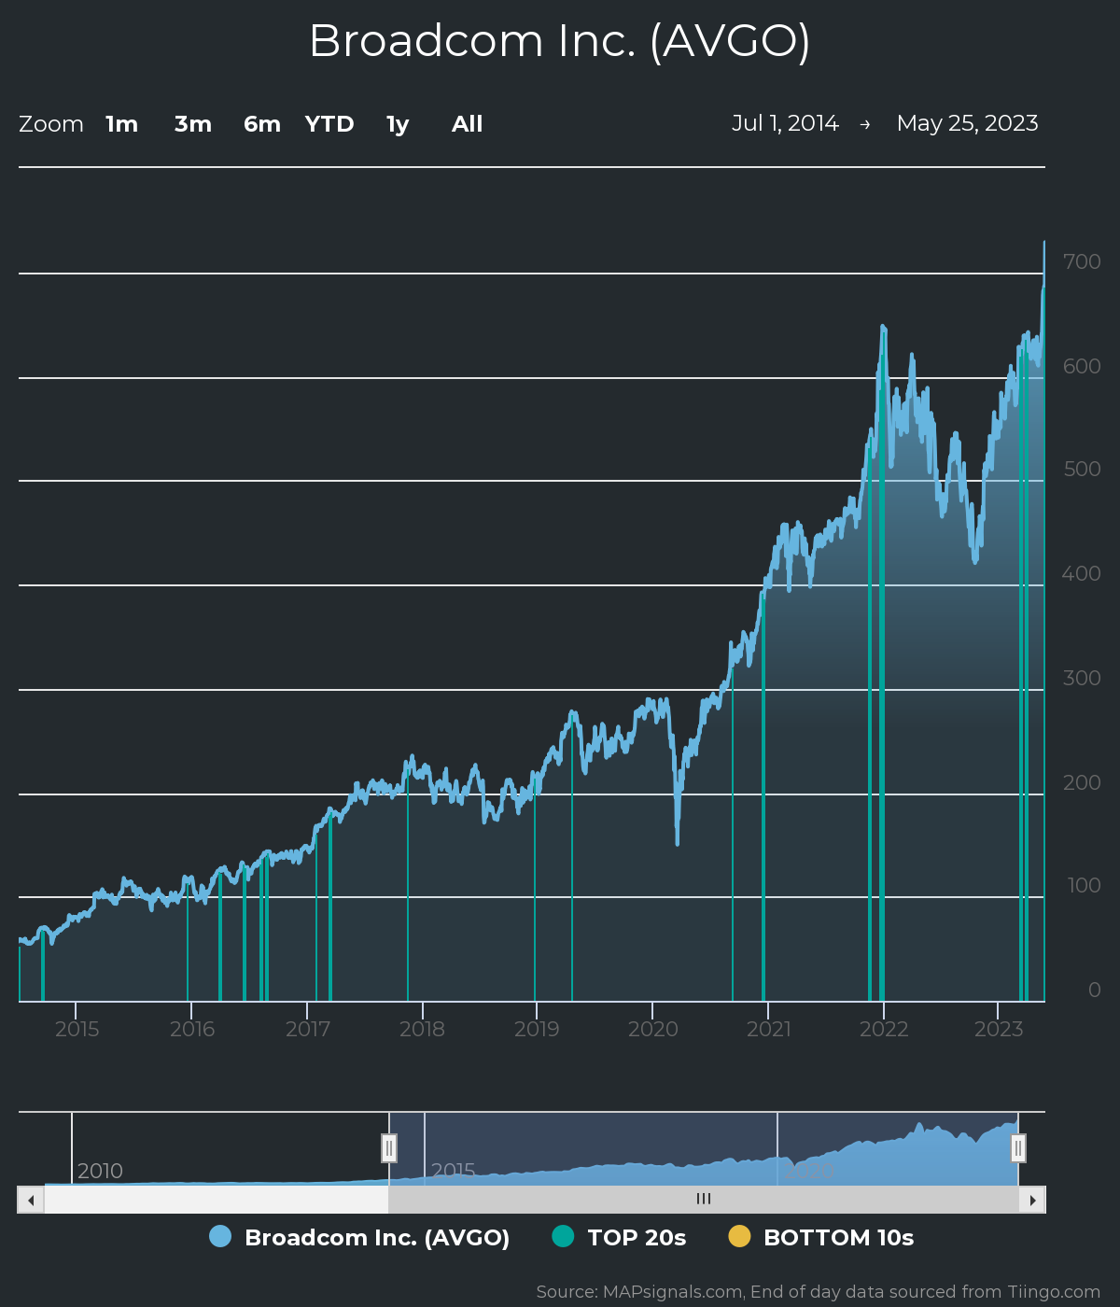Toggle the TOP 20s legend series
The image size is (1120, 1307).
(x=619, y=1237)
